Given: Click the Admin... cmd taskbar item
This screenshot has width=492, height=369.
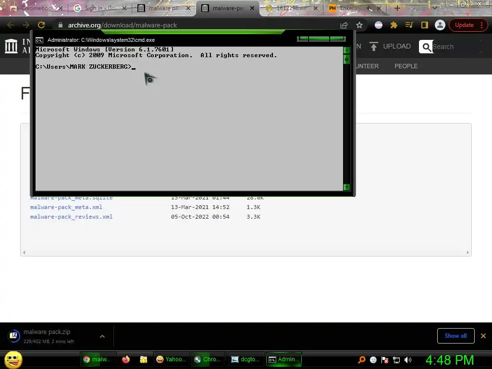Looking at the screenshot, I should click(x=283, y=359).
